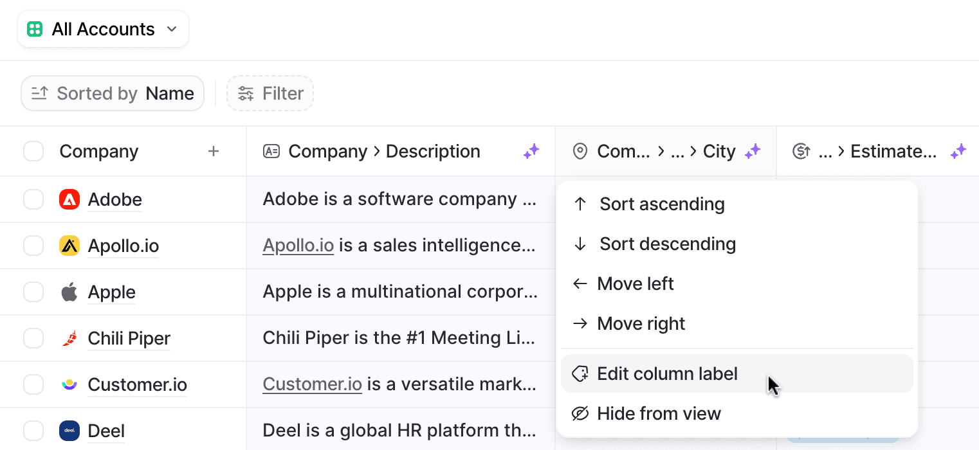
Task: Click "Chili Piper is the #1 Meeting" cell
Action: click(x=400, y=338)
